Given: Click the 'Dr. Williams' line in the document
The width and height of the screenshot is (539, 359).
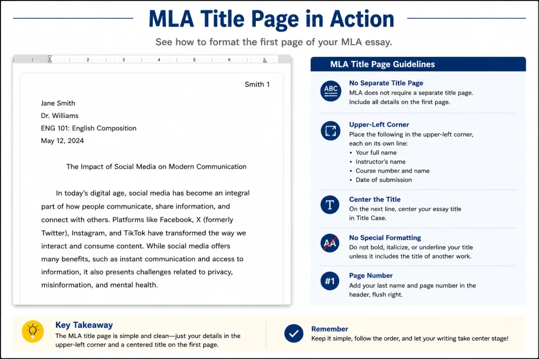Looking at the screenshot, I should point(60,116).
